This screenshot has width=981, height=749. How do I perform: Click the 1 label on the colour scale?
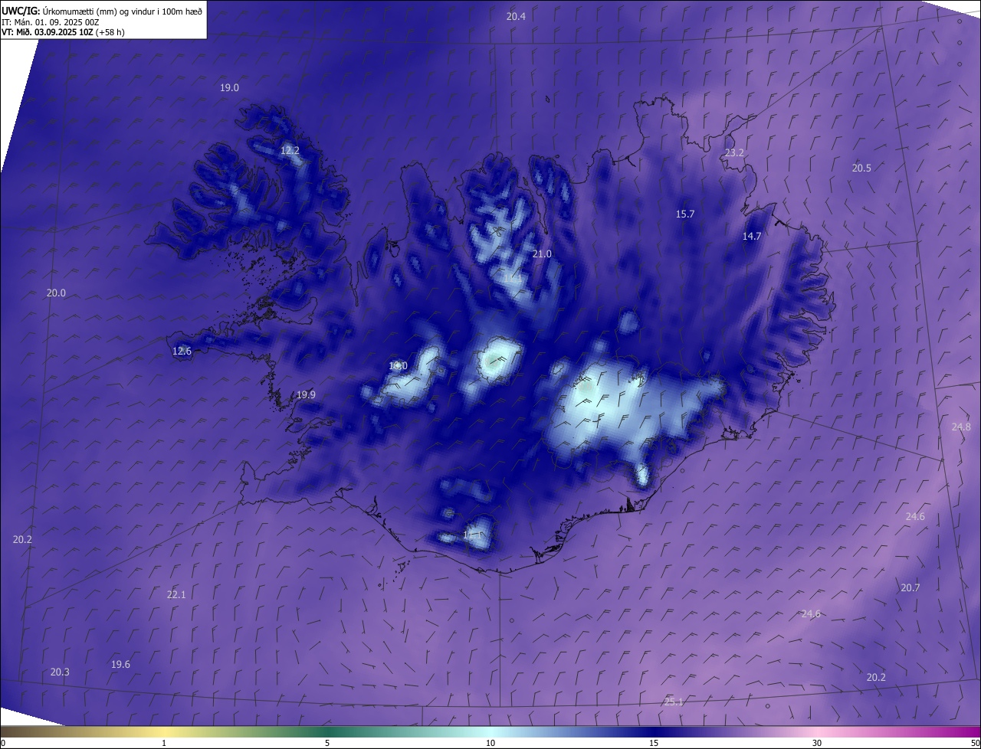tap(164, 743)
